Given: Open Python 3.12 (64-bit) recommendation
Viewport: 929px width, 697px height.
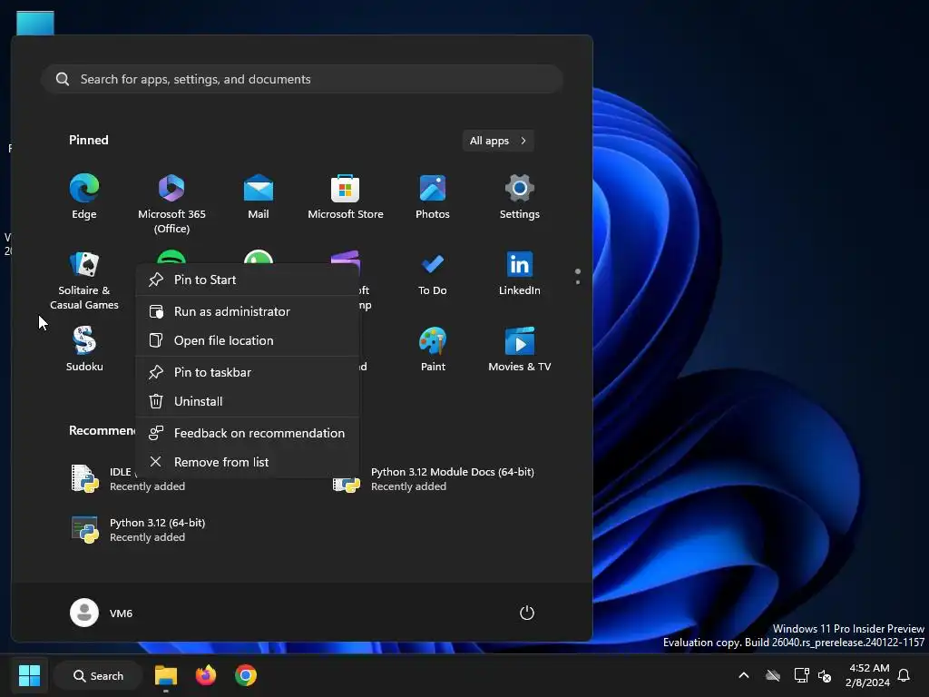Looking at the screenshot, I should click(138, 530).
